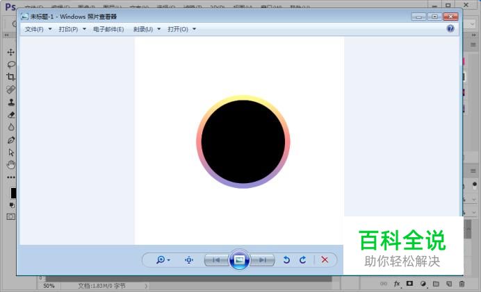Select the Hand tool in Photoshop

coord(11,164)
